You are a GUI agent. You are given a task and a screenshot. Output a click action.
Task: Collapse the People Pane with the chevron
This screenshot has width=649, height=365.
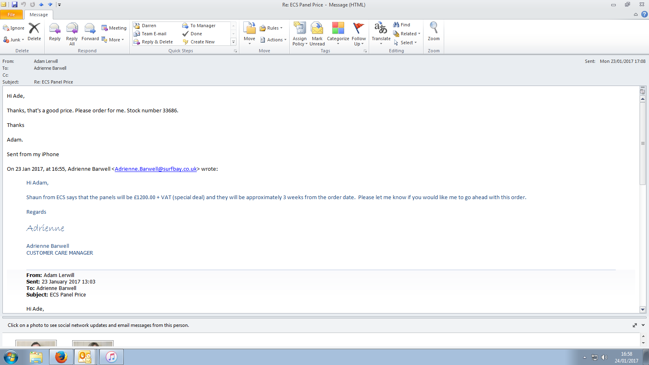click(643, 325)
